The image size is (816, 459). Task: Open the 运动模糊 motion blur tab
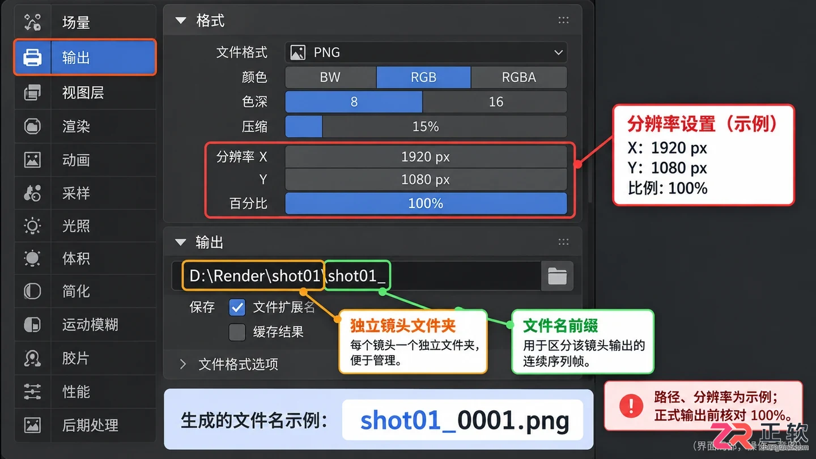tap(85, 325)
